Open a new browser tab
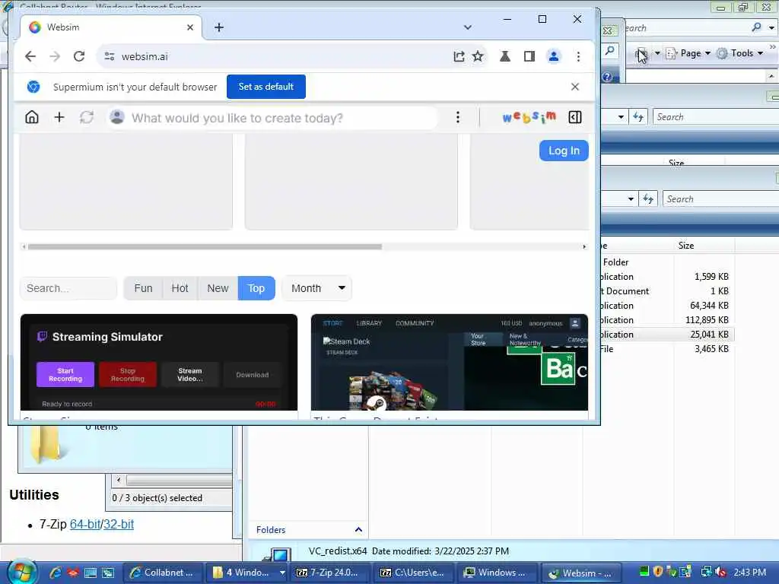Screen dimensions: 779x584 (x=219, y=27)
